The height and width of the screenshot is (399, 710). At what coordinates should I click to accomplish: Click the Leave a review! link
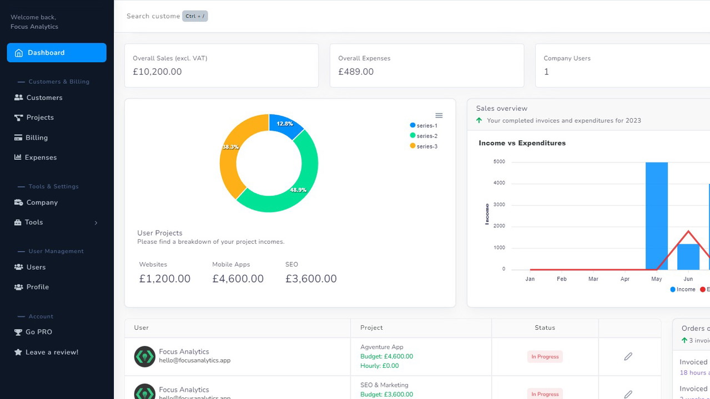51,352
